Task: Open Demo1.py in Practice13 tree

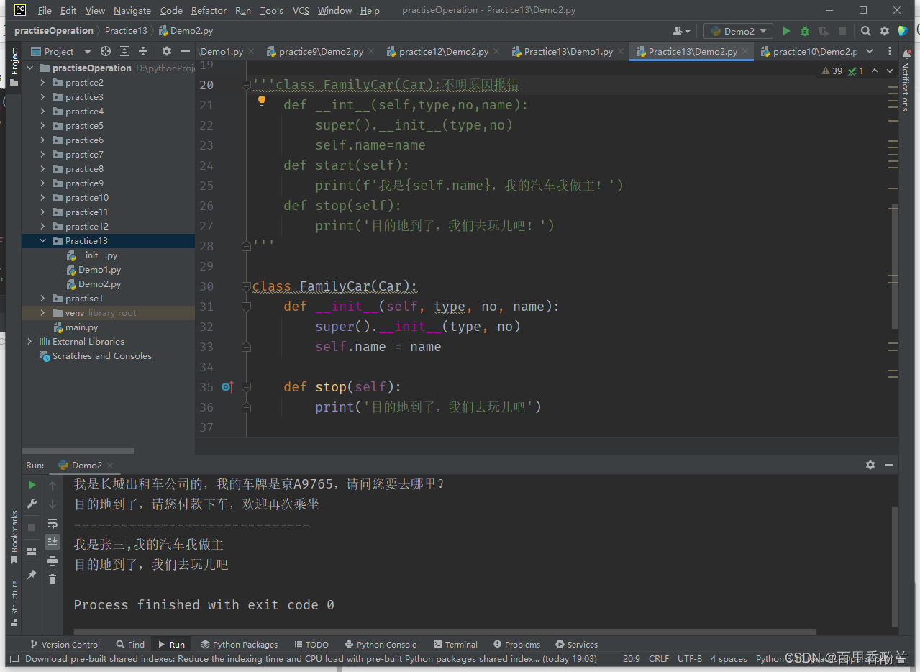Action: click(x=99, y=270)
